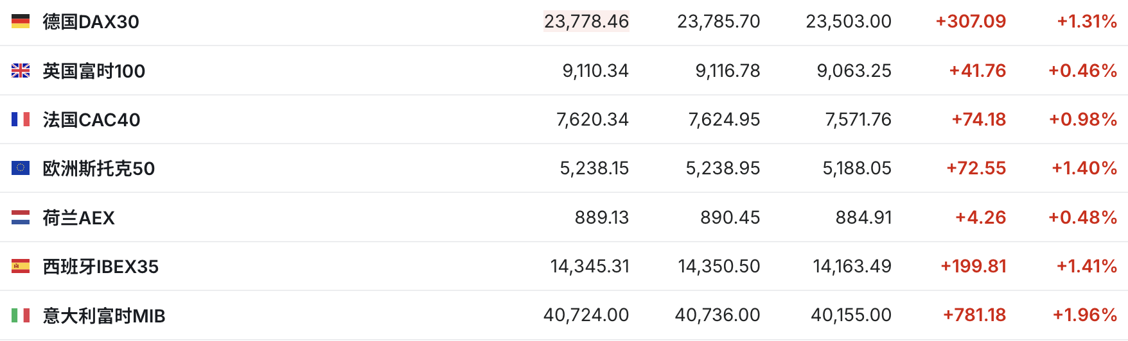This screenshot has width=1128, height=341.
Task: Open the 法国CAC40 index link
Action: [91, 120]
